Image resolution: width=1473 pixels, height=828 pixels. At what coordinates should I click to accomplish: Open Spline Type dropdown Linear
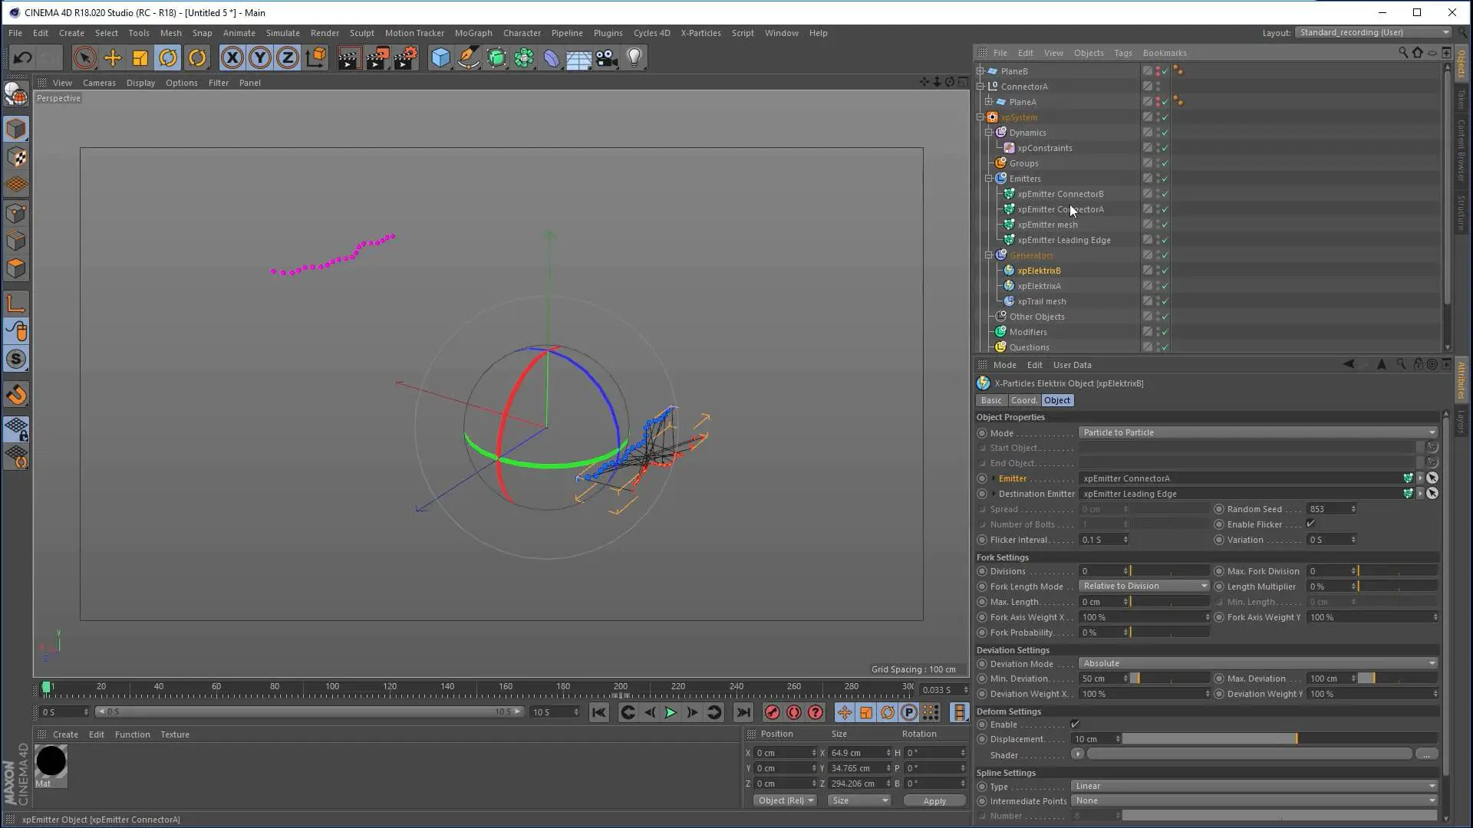pyautogui.click(x=1254, y=786)
